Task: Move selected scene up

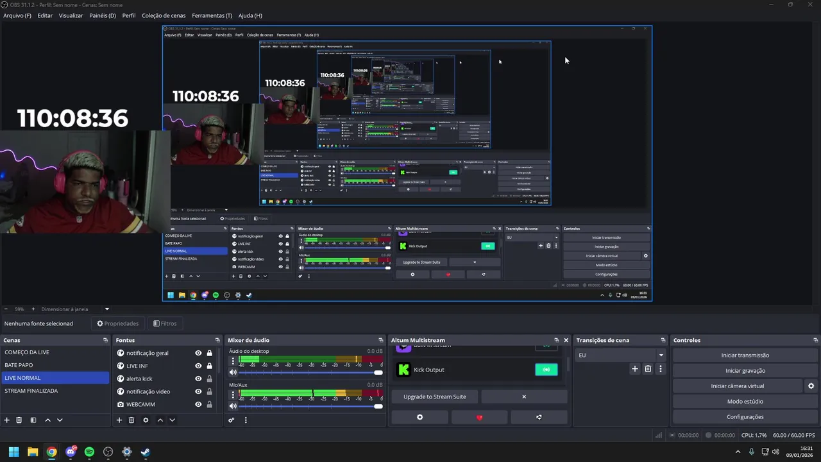Action: 47,420
